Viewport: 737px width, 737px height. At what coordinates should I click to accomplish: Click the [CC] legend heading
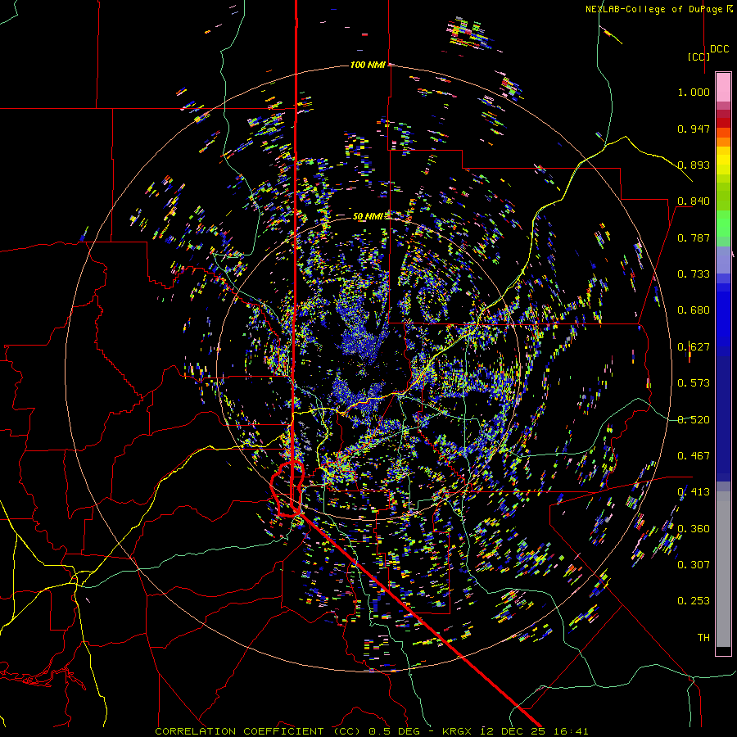[x=699, y=57]
